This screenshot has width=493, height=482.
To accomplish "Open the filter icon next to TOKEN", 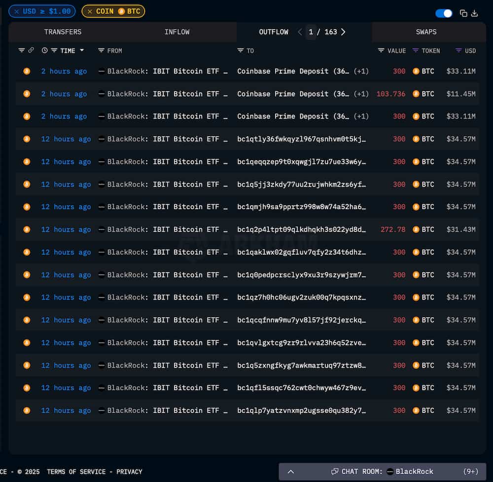I will (416, 50).
